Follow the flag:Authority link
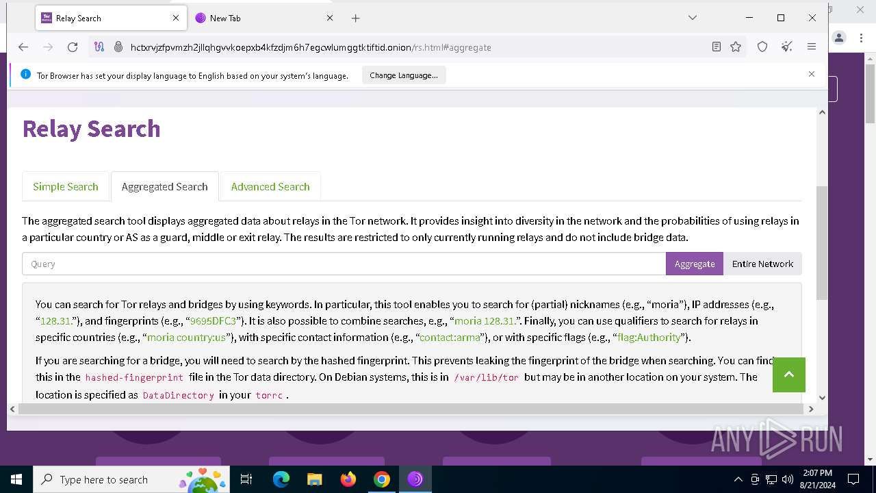The width and height of the screenshot is (876, 493). (x=649, y=337)
